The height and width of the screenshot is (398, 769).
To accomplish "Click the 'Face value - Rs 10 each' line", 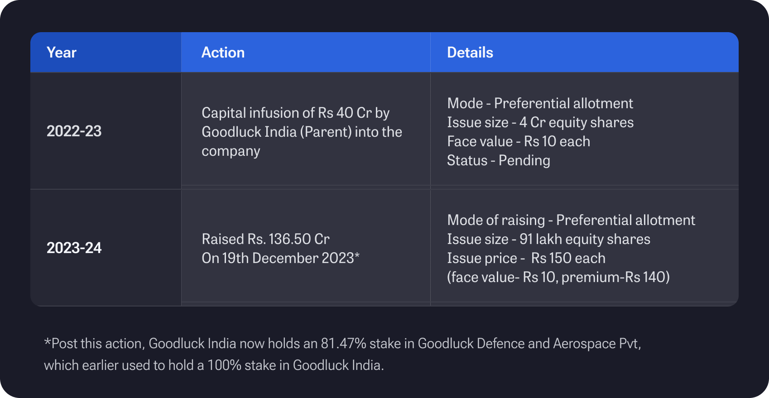I will coord(519,141).
